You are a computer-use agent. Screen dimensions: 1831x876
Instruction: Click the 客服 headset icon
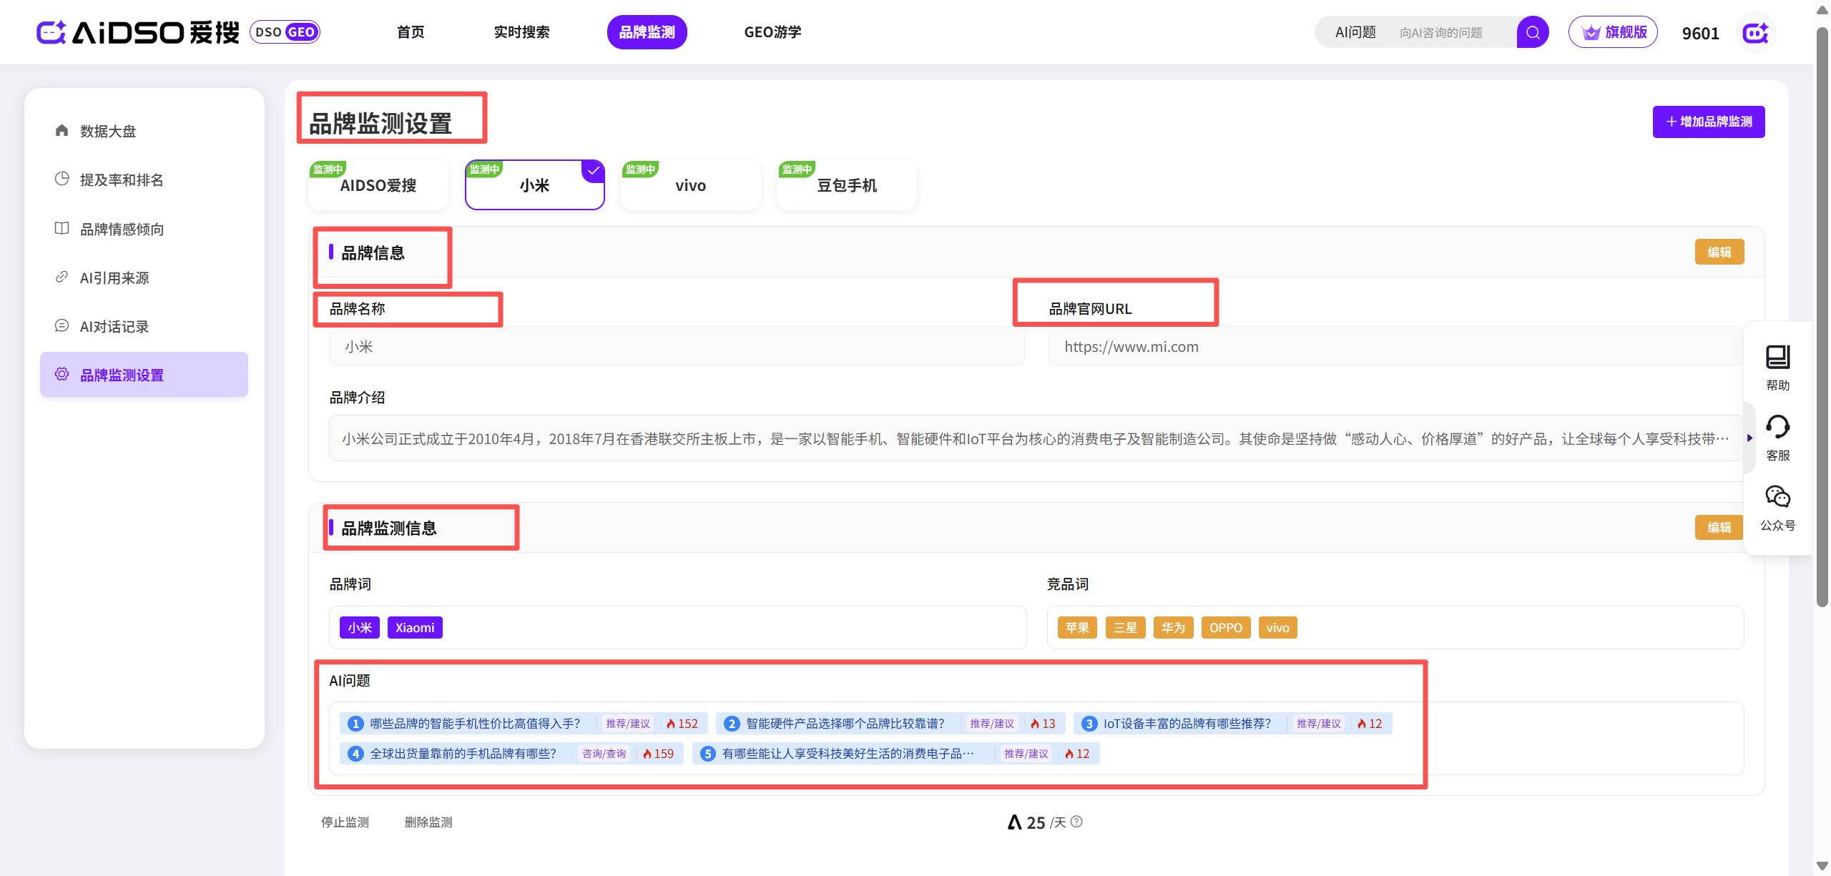point(1777,427)
